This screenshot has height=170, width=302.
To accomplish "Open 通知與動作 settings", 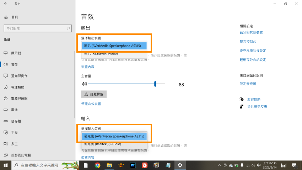I will (x=16, y=76).
